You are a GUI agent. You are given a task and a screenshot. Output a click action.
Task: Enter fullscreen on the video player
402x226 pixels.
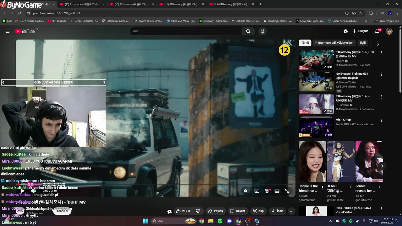[x=287, y=191]
